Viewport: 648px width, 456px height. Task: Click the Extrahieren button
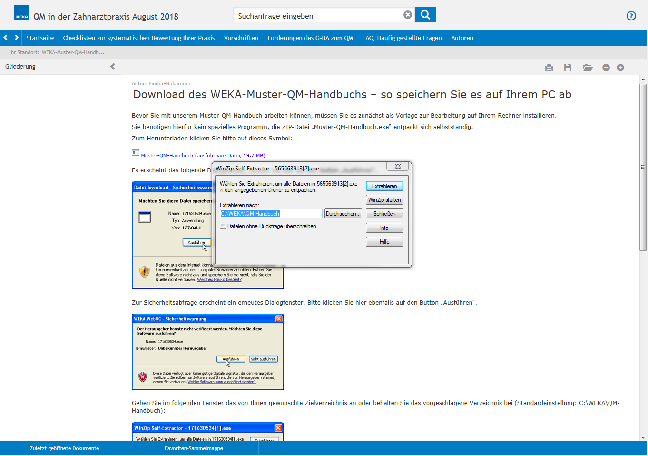[x=384, y=186]
